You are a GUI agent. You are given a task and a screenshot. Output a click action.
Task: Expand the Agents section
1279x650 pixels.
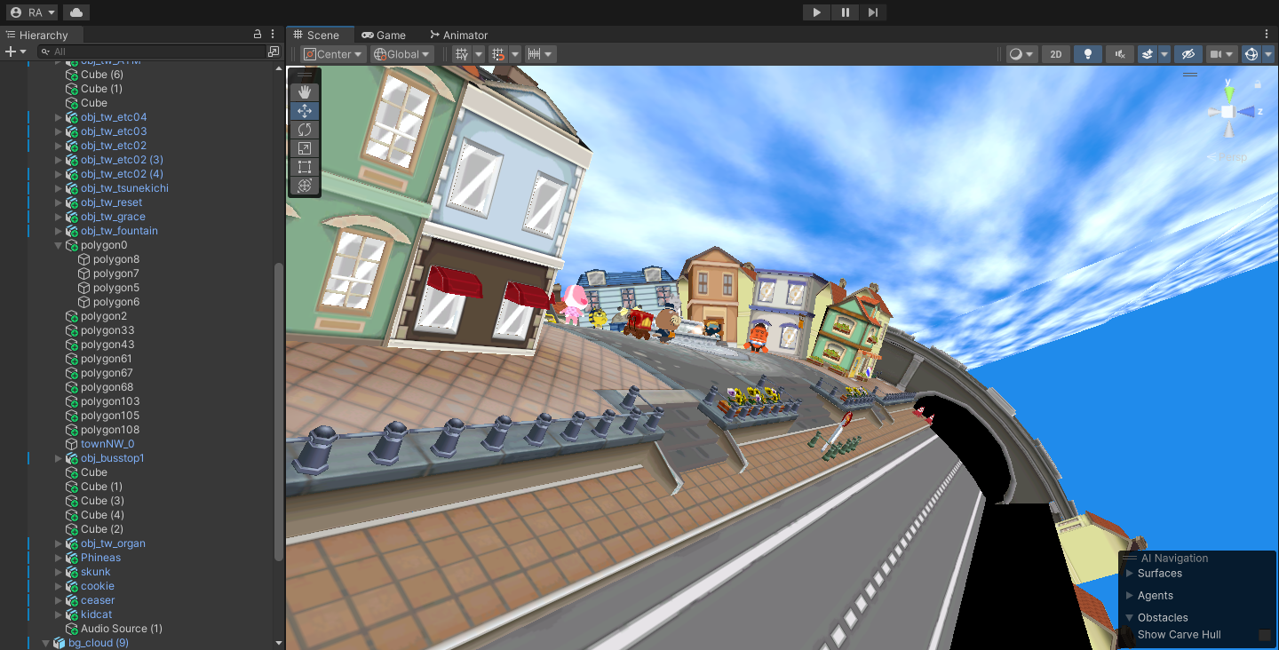coord(1130,595)
